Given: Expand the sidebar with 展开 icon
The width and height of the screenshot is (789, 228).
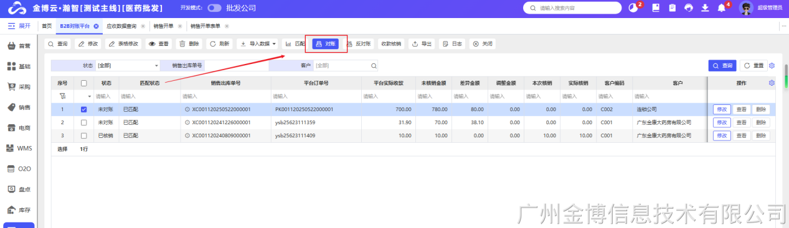Looking at the screenshot, I should (11, 25).
